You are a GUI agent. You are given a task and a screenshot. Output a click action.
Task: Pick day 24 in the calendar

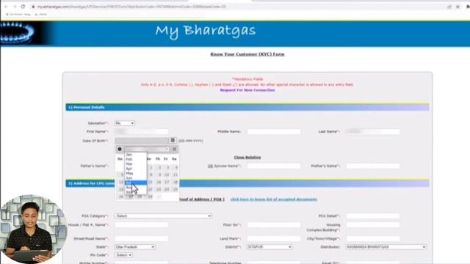click(x=167, y=189)
